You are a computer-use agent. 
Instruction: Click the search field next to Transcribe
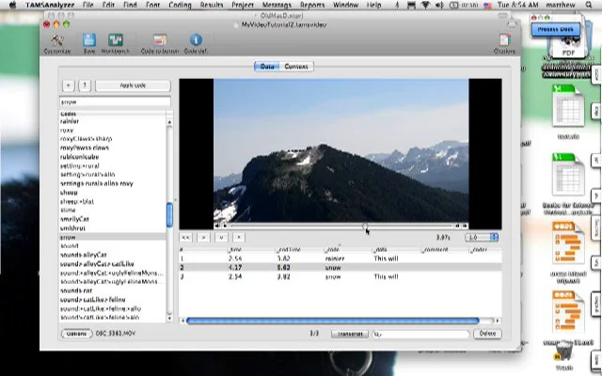pos(420,335)
